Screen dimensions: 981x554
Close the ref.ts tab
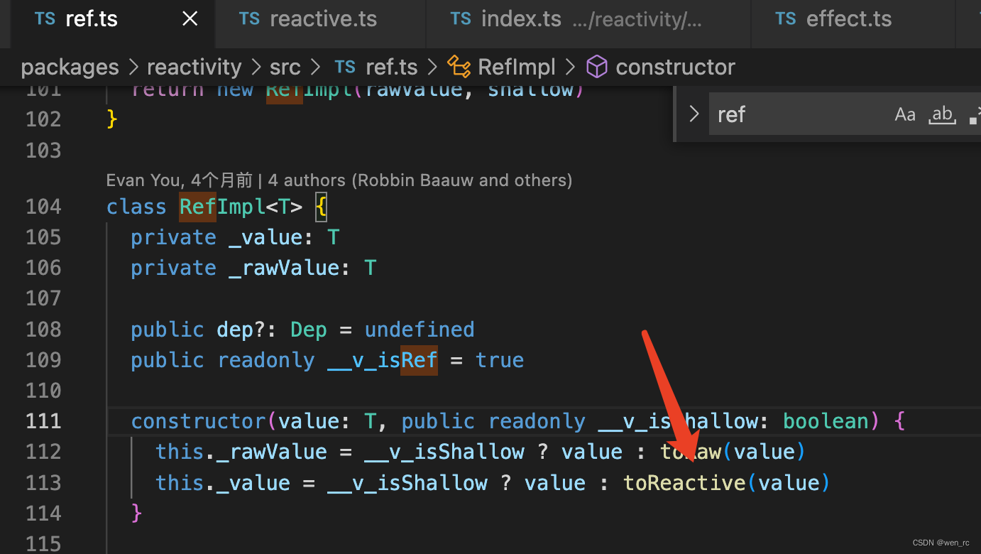click(190, 19)
